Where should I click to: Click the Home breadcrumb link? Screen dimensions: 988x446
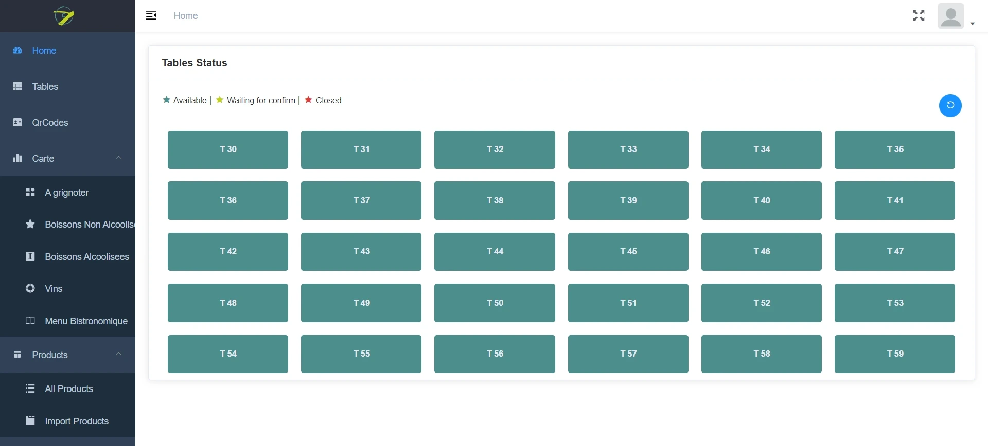[x=186, y=16]
